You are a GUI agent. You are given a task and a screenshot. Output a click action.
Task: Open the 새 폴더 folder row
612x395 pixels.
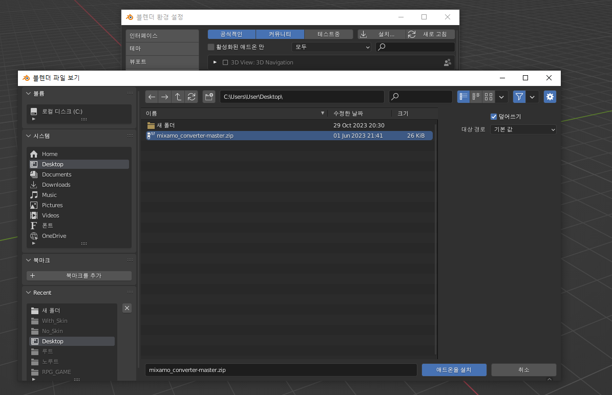[289, 125]
